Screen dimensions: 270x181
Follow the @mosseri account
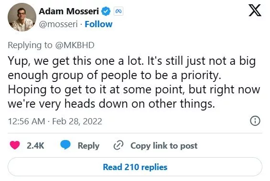pos(98,24)
